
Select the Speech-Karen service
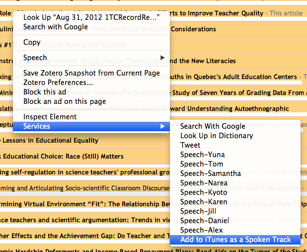(x=235, y=202)
